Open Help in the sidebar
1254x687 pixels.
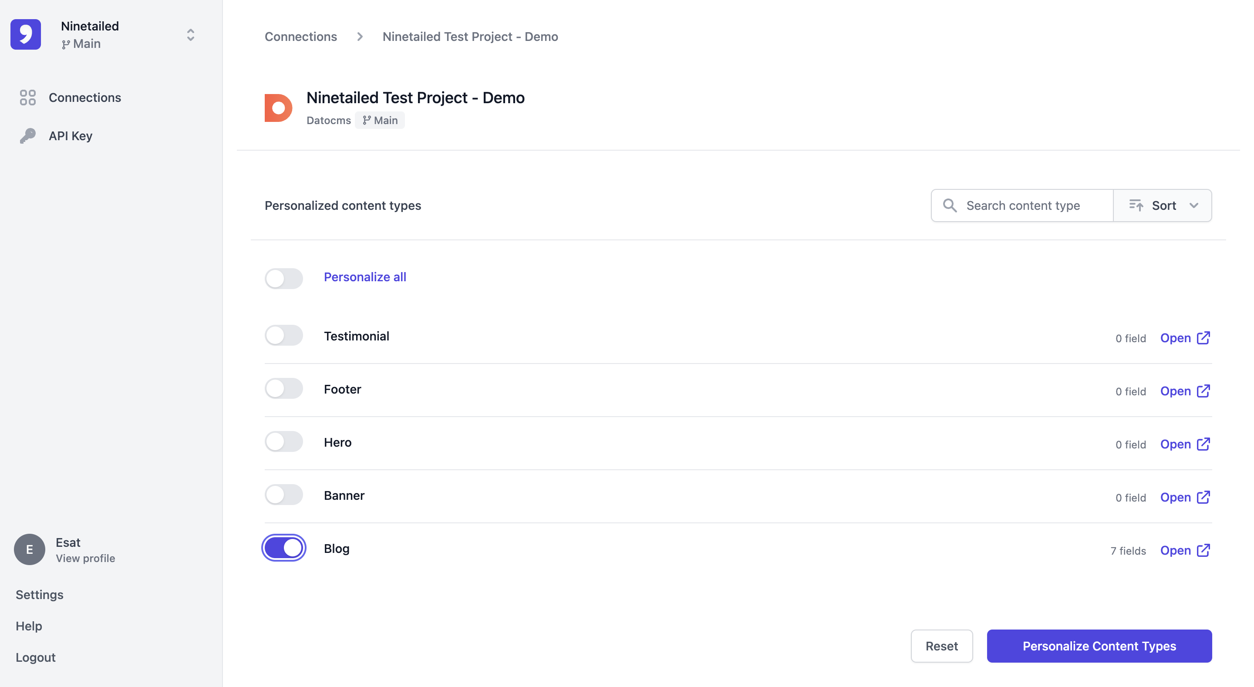(29, 626)
